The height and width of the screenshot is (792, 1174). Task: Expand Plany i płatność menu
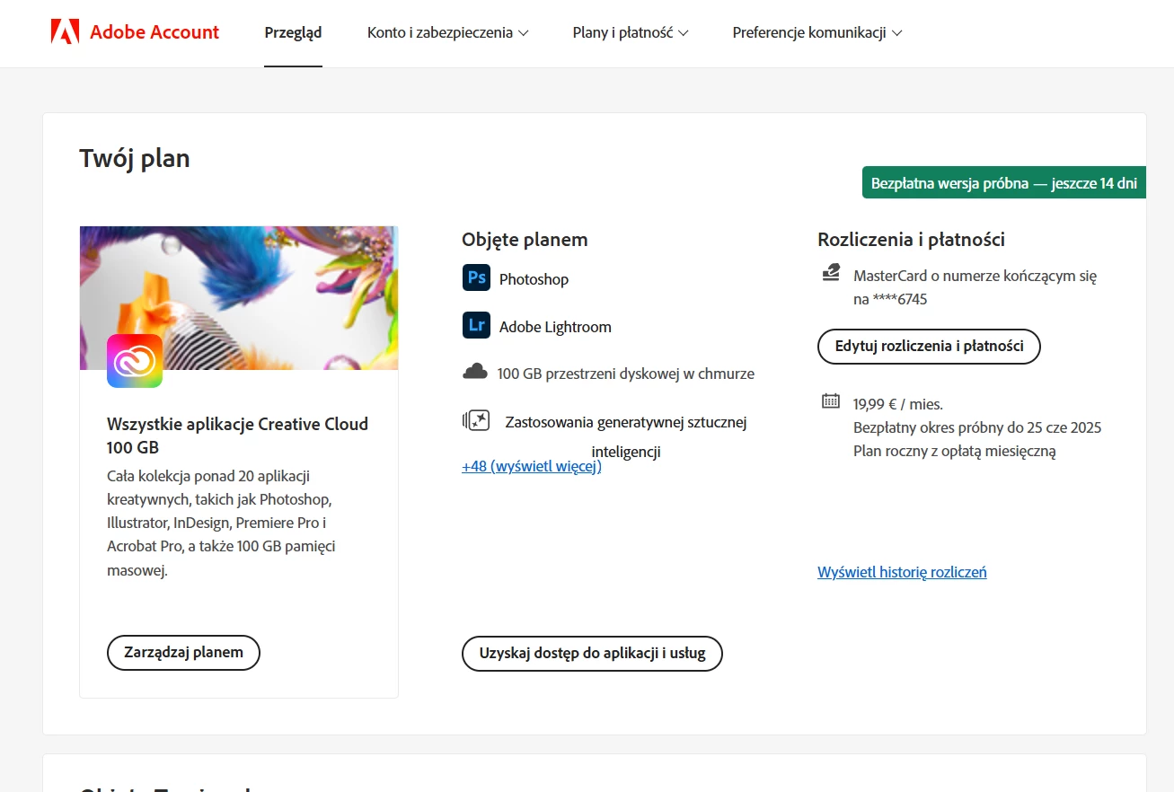(x=631, y=32)
